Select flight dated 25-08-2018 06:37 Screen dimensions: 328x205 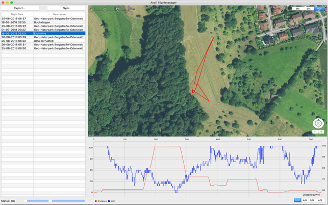click(43, 19)
